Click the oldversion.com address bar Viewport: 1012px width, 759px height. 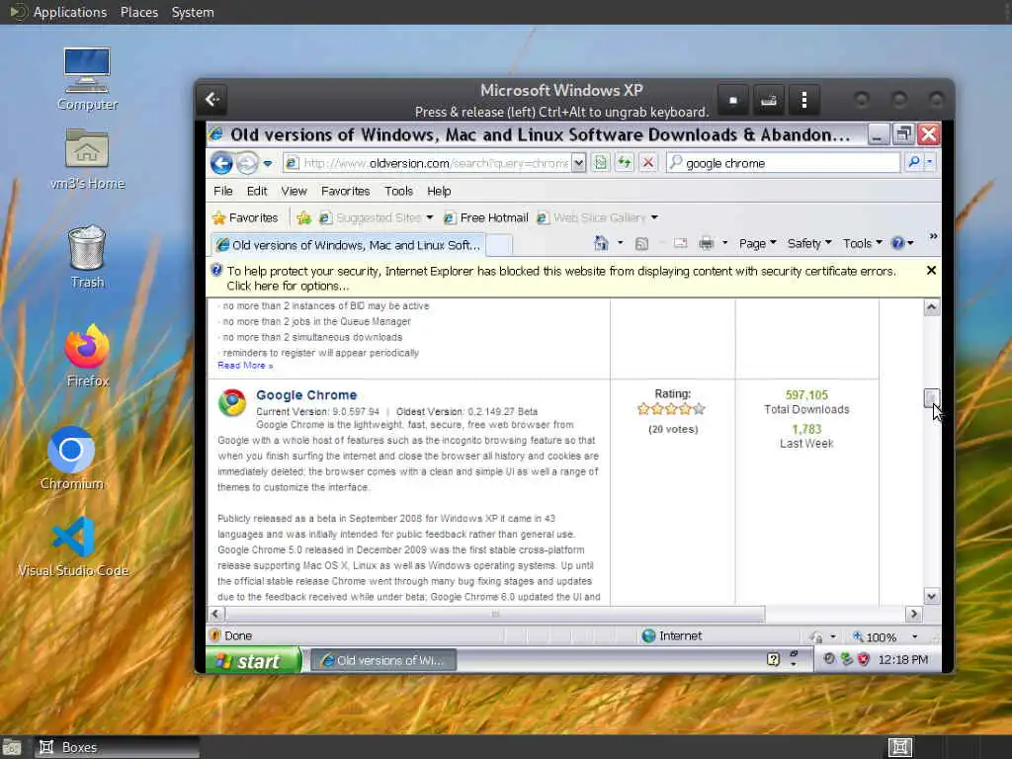[427, 163]
